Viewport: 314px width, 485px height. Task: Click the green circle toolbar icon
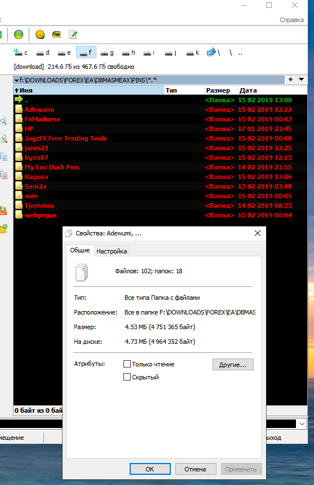[19, 34]
